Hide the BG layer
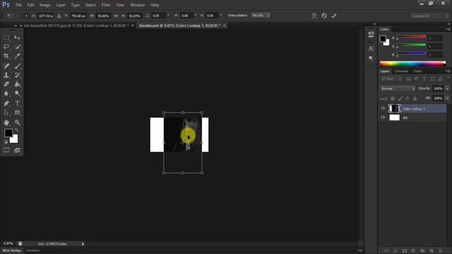Viewport: 452px width, 254px height. [x=383, y=118]
